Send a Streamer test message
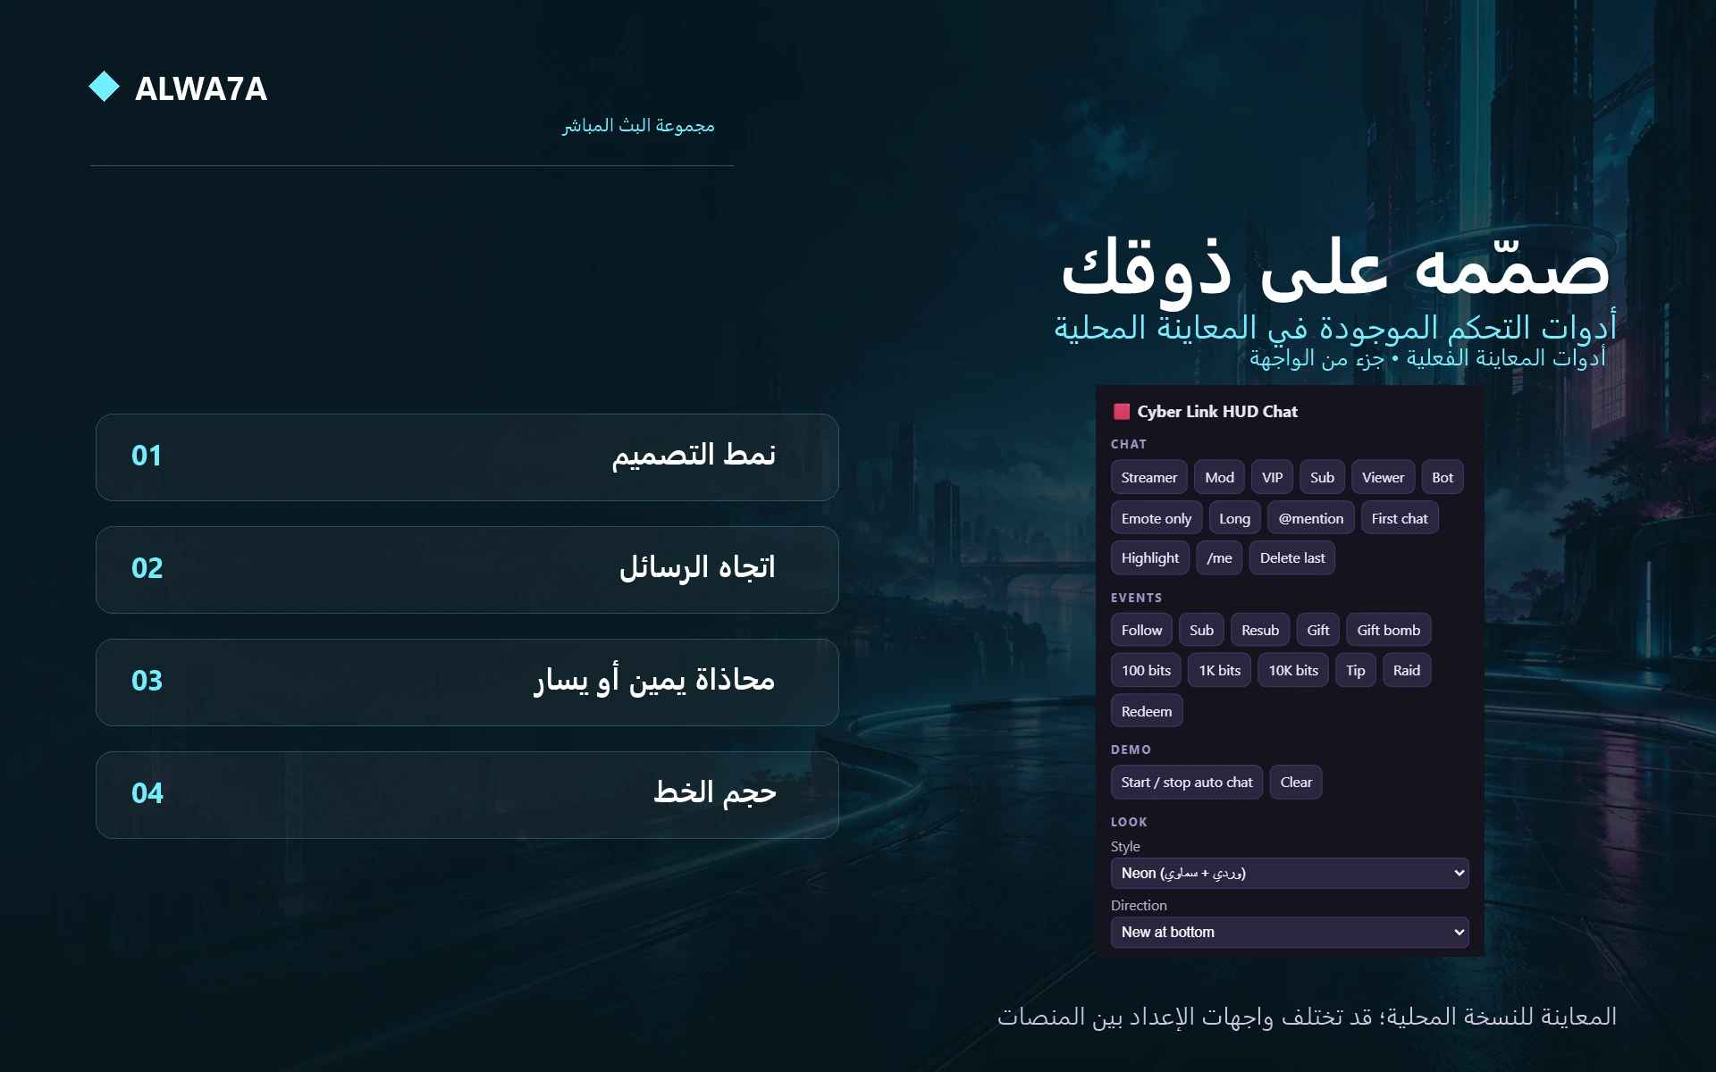The height and width of the screenshot is (1072, 1716). [1149, 477]
